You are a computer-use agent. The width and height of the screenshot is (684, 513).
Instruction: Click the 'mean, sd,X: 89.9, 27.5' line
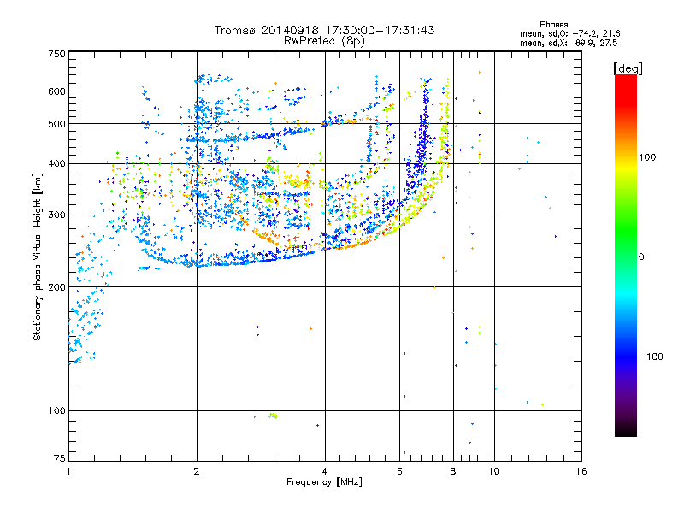point(569,43)
